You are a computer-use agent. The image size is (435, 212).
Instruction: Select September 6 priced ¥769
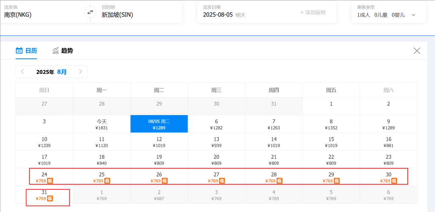388,195
